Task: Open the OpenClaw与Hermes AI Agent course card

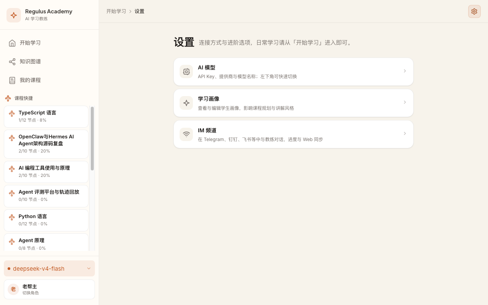Action: coord(46,144)
